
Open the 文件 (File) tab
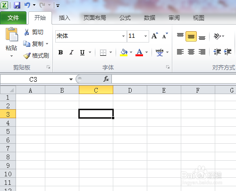pyautogui.click(x=13, y=18)
